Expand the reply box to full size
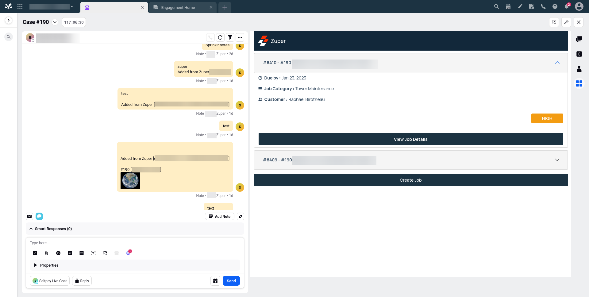 click(241, 216)
